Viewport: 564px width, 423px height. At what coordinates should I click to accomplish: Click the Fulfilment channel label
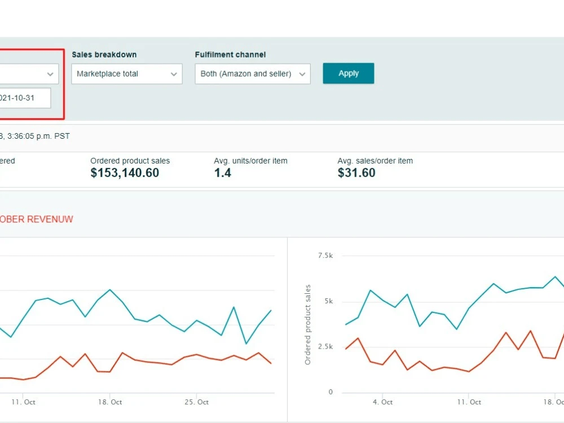point(230,55)
